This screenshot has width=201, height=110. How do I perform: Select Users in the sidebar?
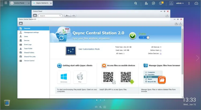26,36
